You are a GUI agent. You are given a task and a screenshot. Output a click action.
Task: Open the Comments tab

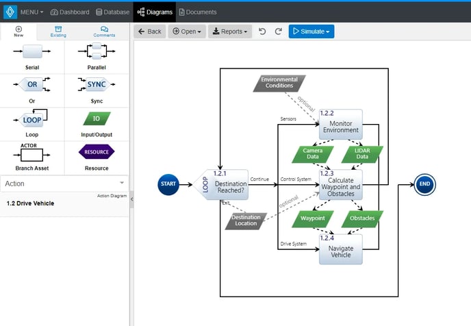click(104, 32)
